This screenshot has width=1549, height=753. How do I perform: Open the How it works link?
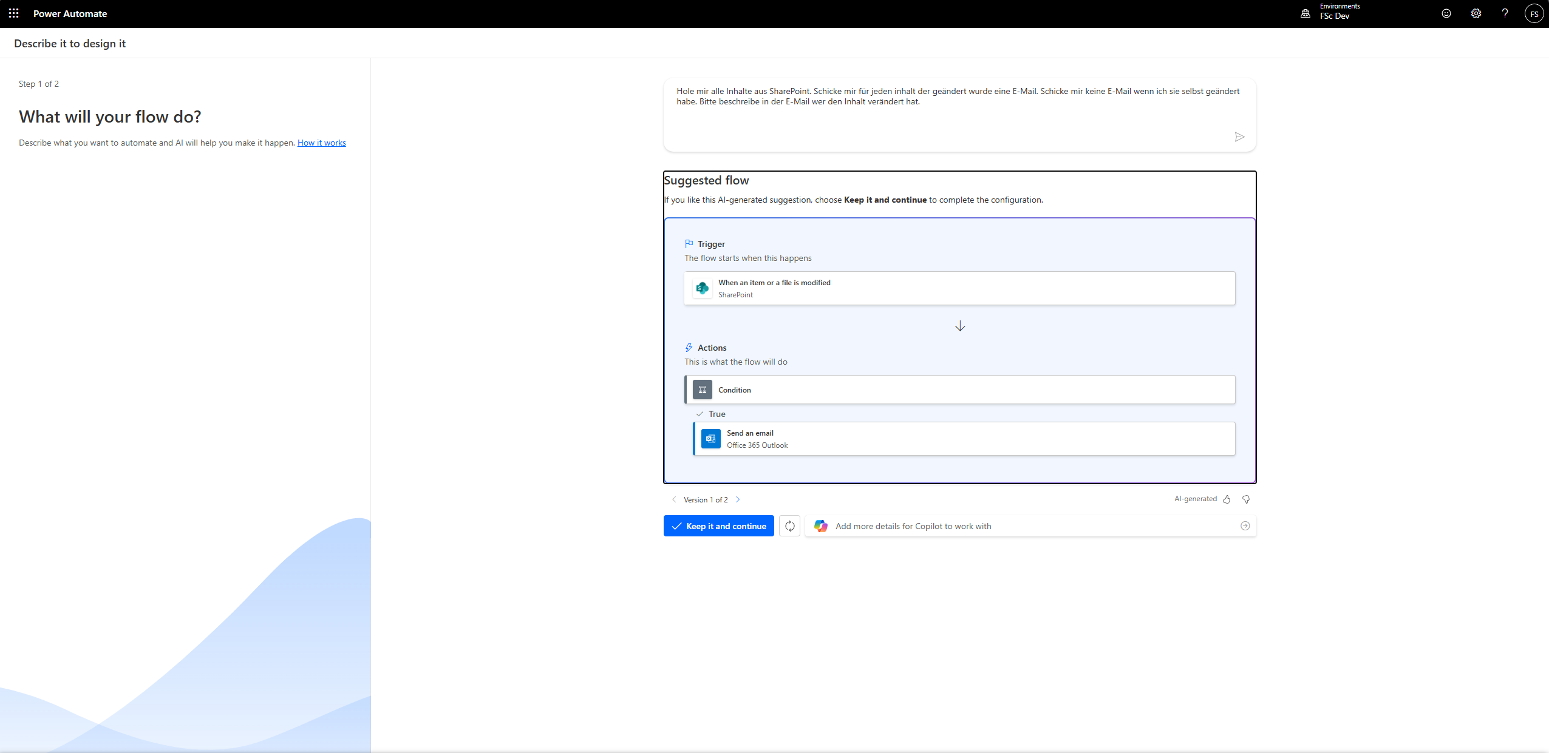click(x=321, y=143)
